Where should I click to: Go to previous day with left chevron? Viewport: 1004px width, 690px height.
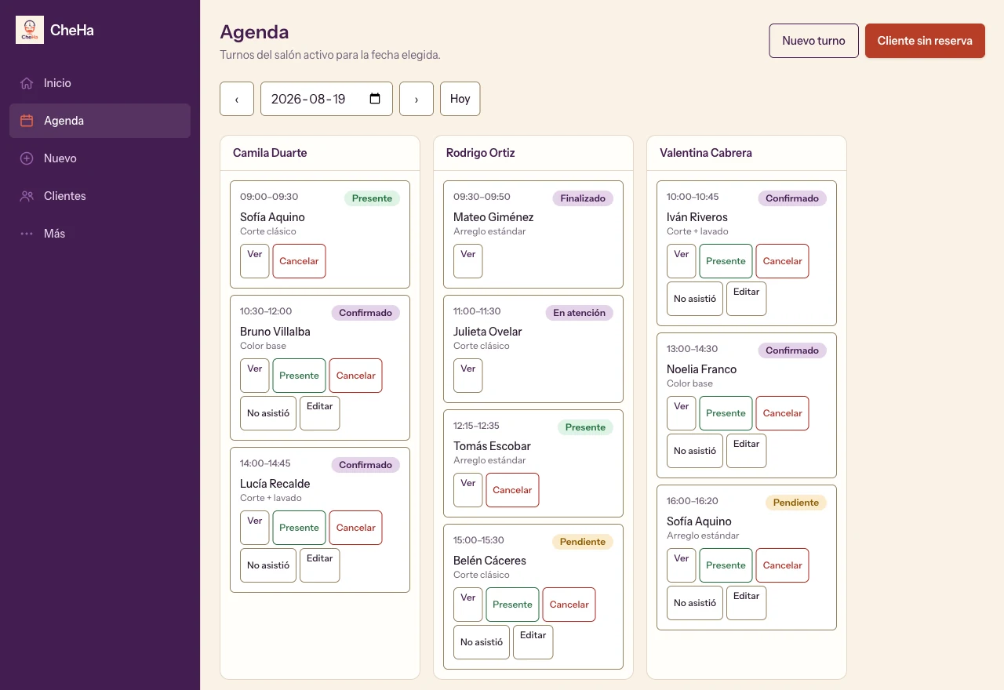click(237, 99)
